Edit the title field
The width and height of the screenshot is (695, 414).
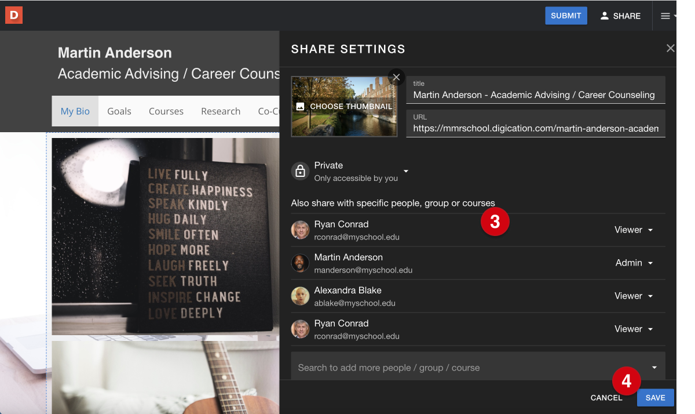click(536, 90)
